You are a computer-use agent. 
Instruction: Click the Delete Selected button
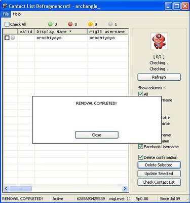pos(159,165)
